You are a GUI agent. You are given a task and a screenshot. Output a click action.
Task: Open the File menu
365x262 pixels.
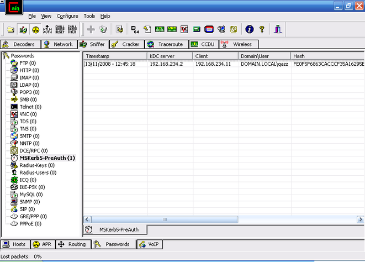(x=32, y=16)
